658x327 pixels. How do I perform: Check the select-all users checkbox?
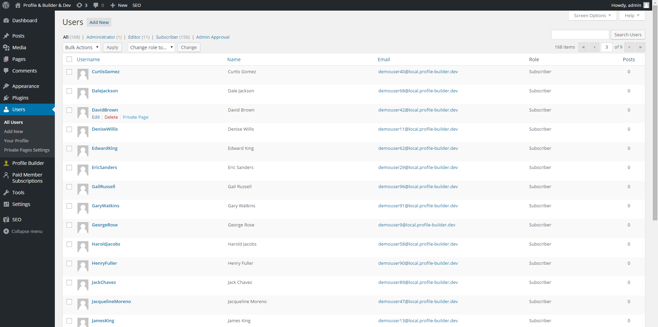click(69, 59)
